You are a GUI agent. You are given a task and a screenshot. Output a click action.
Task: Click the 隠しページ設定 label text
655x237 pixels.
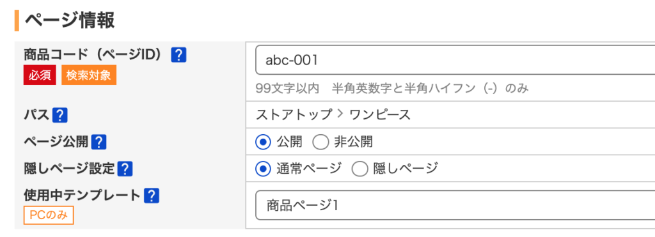69,169
